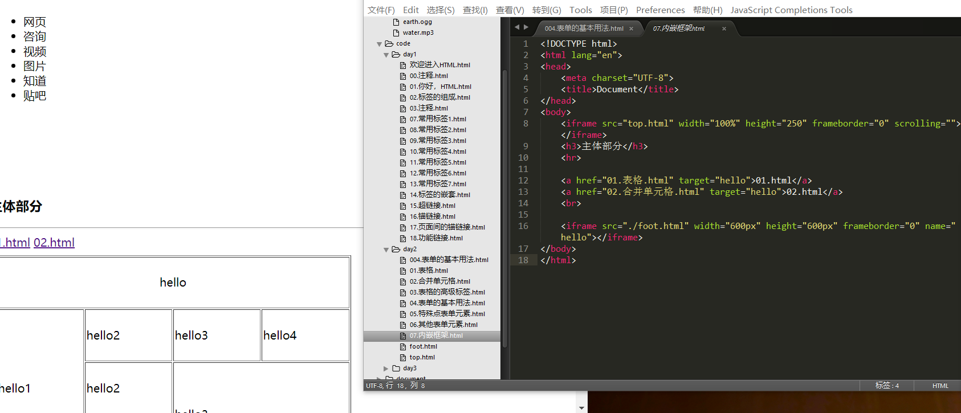
Task: Click file icon of 02.合并单元格.html
Action: click(403, 282)
